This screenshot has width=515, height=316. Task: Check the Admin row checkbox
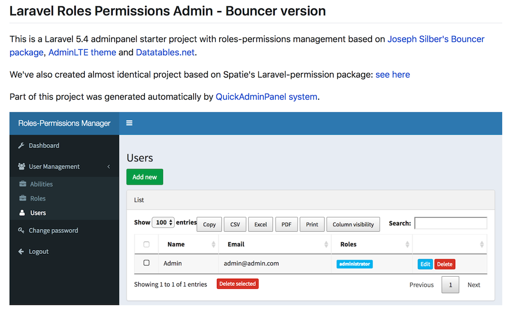point(147,263)
